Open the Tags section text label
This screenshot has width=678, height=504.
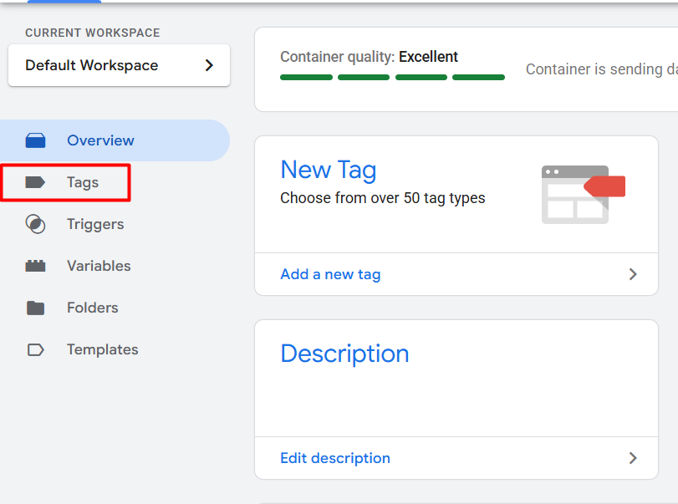(x=83, y=182)
